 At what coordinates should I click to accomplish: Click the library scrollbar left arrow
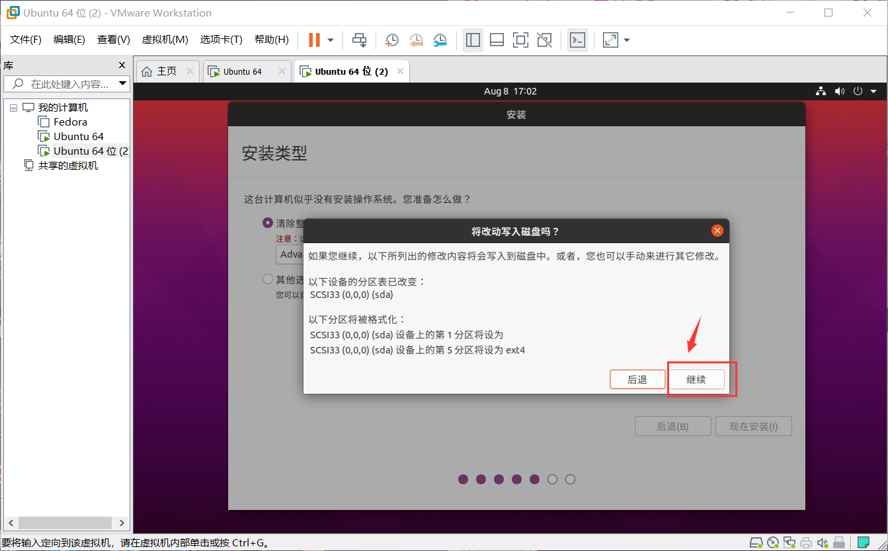point(10,523)
